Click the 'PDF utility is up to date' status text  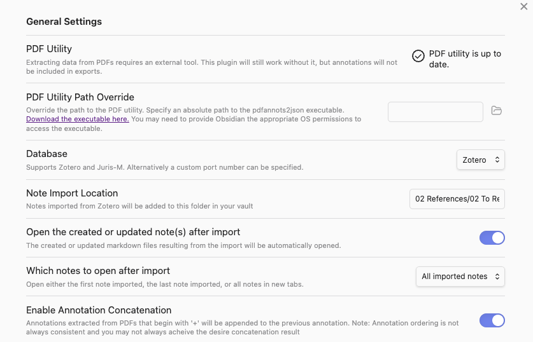click(465, 59)
